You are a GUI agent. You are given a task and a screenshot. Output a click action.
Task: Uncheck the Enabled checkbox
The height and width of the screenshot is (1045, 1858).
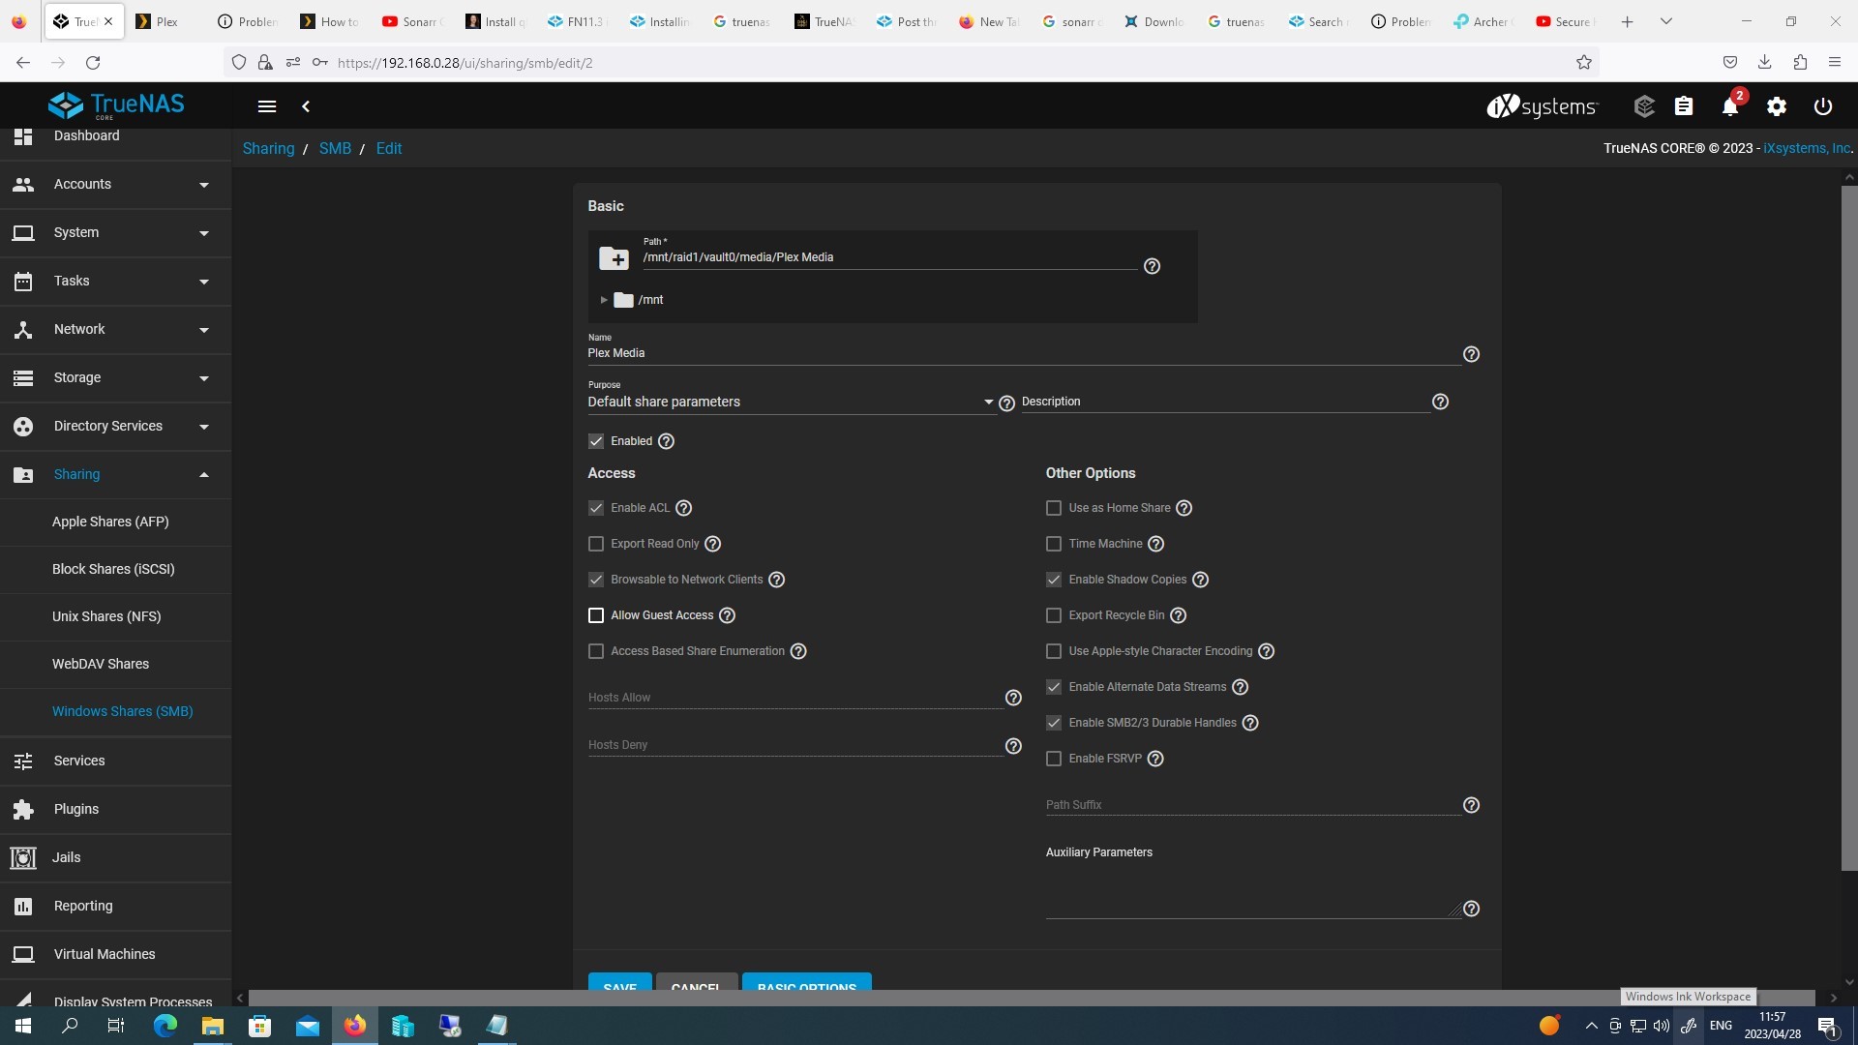point(596,441)
